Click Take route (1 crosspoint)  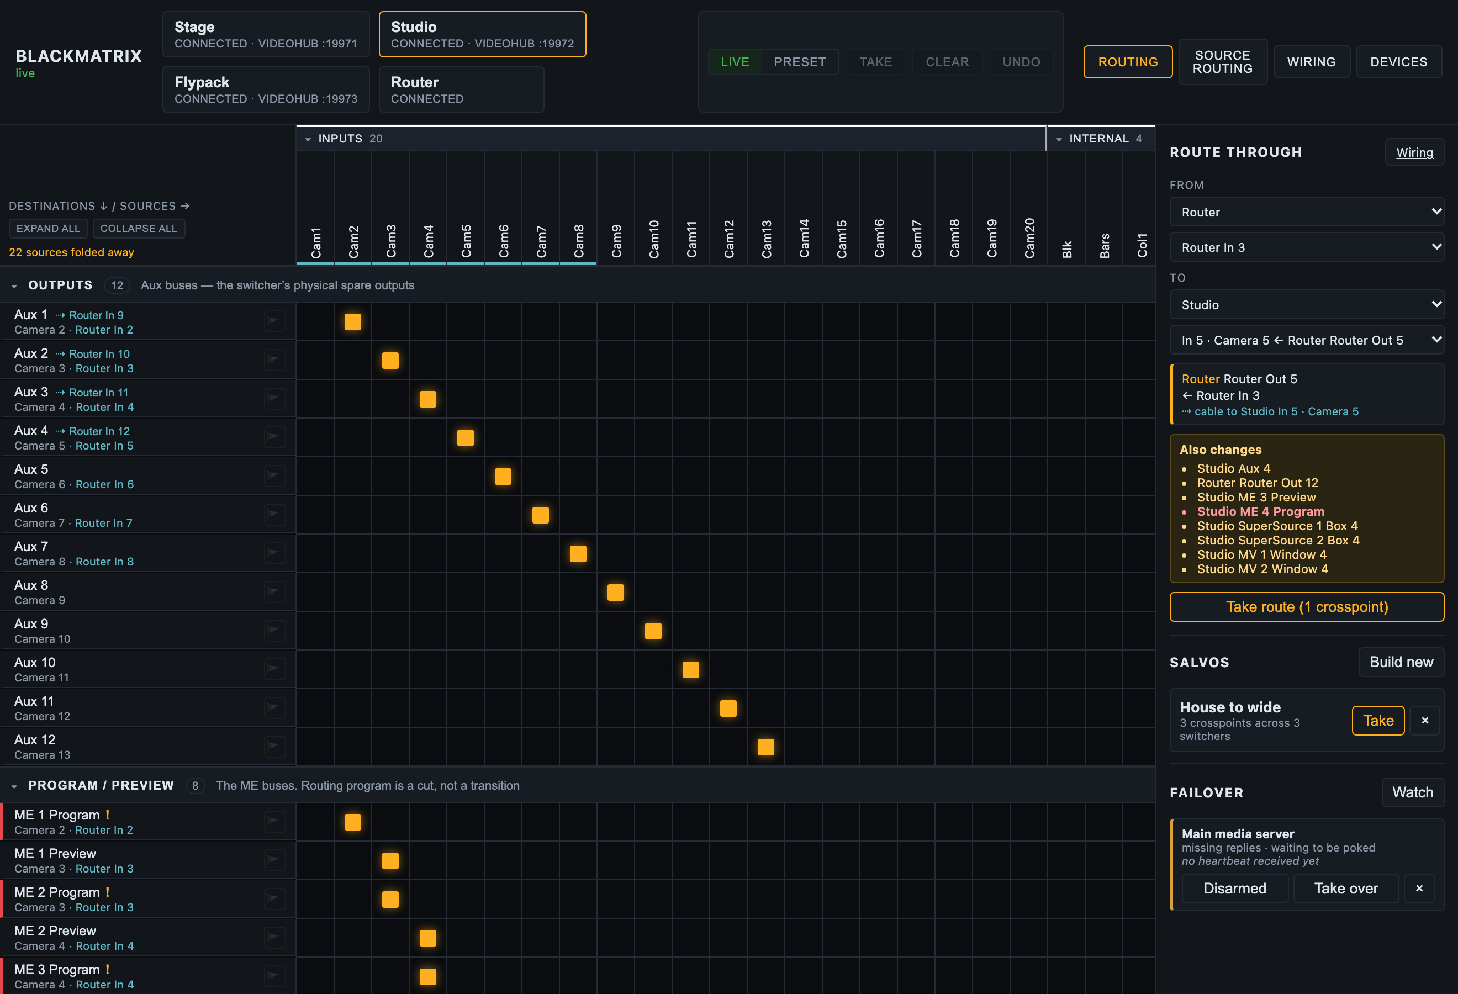pos(1306,606)
